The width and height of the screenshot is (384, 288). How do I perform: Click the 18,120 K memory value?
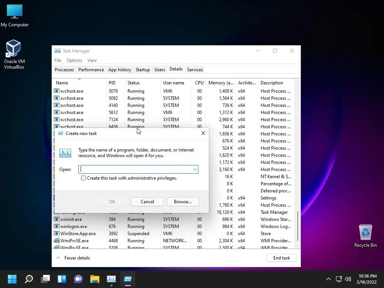click(225, 212)
